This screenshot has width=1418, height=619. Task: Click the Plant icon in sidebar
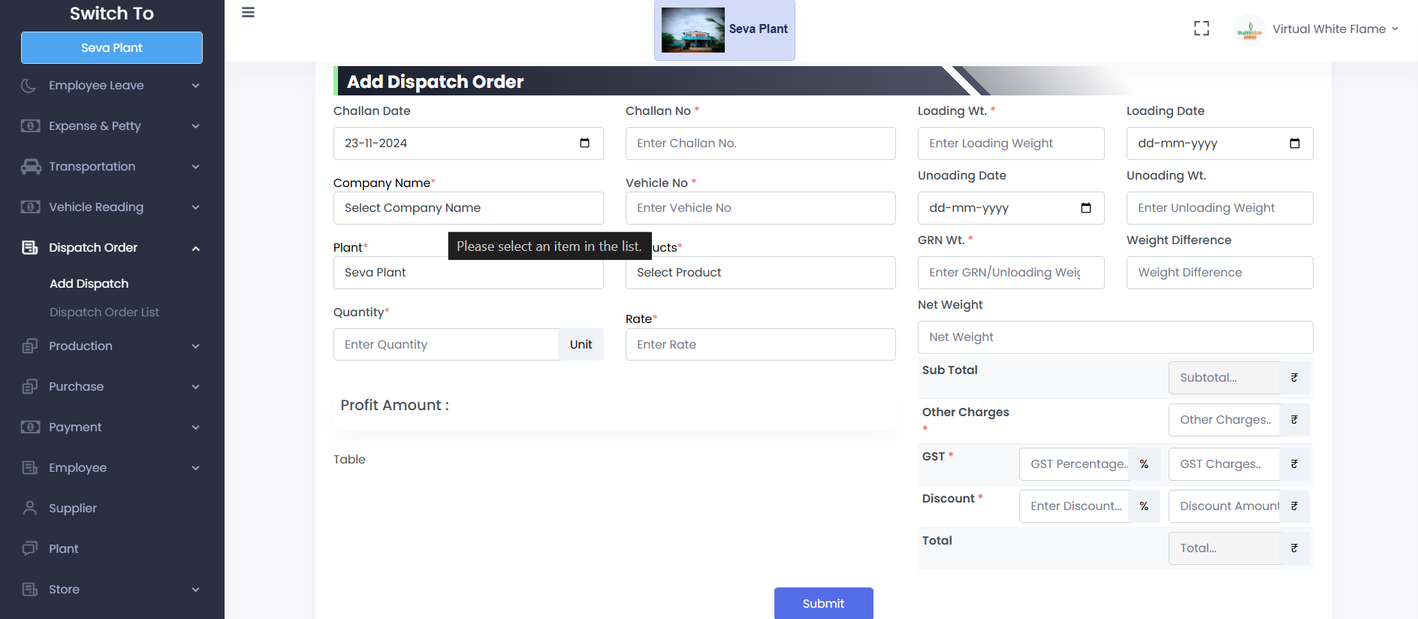[x=30, y=548]
